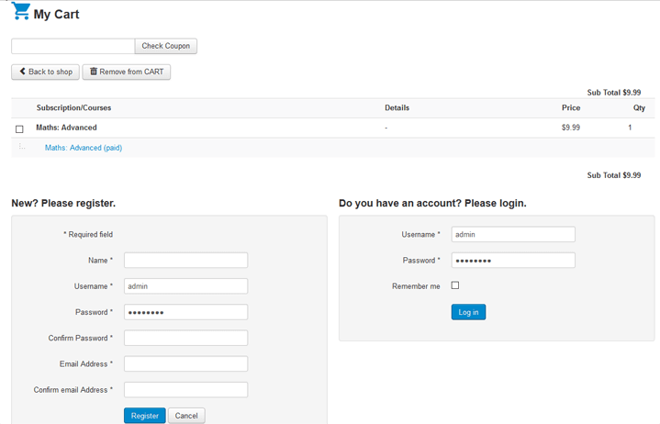Viewport: 660px width, 424px height.
Task: Click the Confirm Password field
Action: (185, 338)
